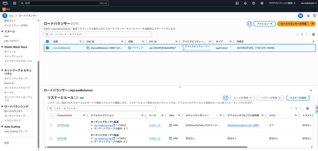Click the リスナー をフィルター search field
The image size is (318, 151).
[x=101, y=108]
